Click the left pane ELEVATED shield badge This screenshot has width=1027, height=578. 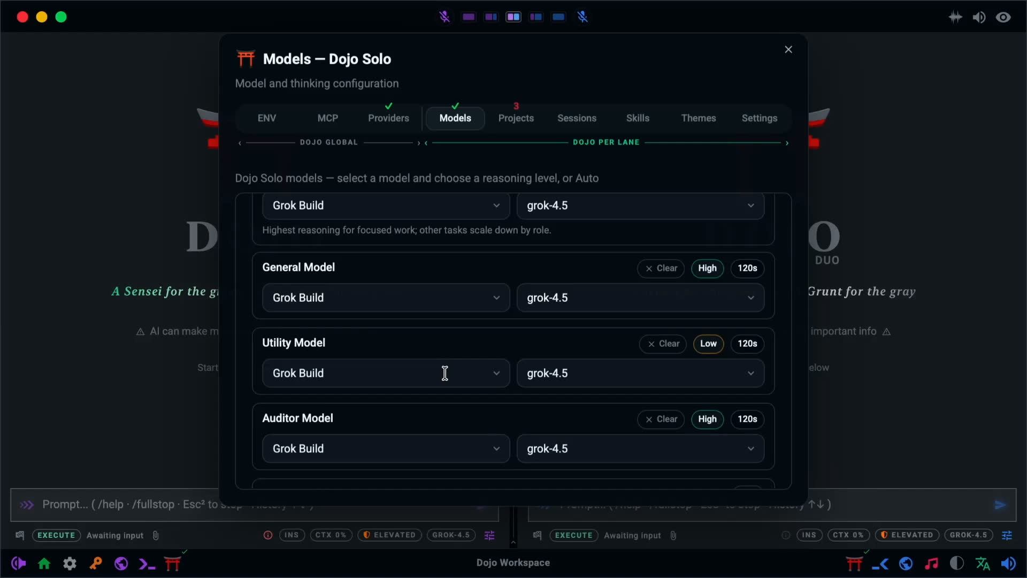(x=389, y=535)
